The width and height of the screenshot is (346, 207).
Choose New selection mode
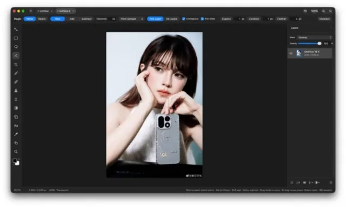pyautogui.click(x=58, y=19)
